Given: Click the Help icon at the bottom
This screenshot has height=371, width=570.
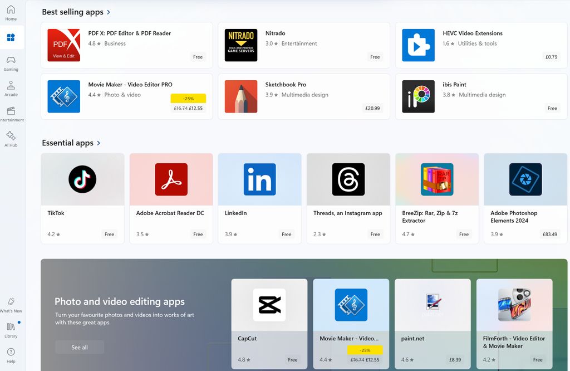Looking at the screenshot, I should [11, 353].
